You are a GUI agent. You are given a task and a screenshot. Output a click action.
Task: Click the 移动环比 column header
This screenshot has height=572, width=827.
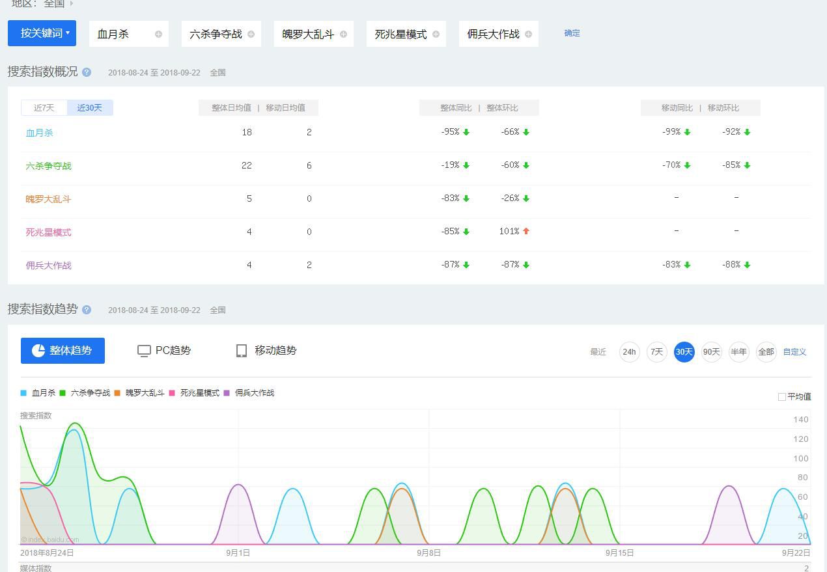723,108
